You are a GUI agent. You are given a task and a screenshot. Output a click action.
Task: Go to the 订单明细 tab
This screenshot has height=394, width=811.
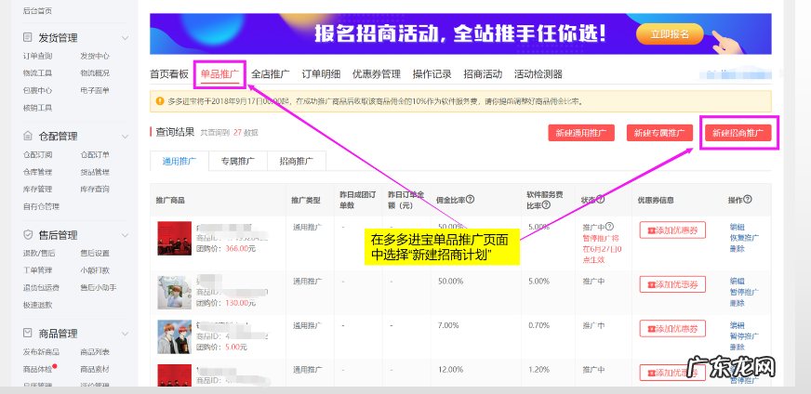(x=321, y=74)
